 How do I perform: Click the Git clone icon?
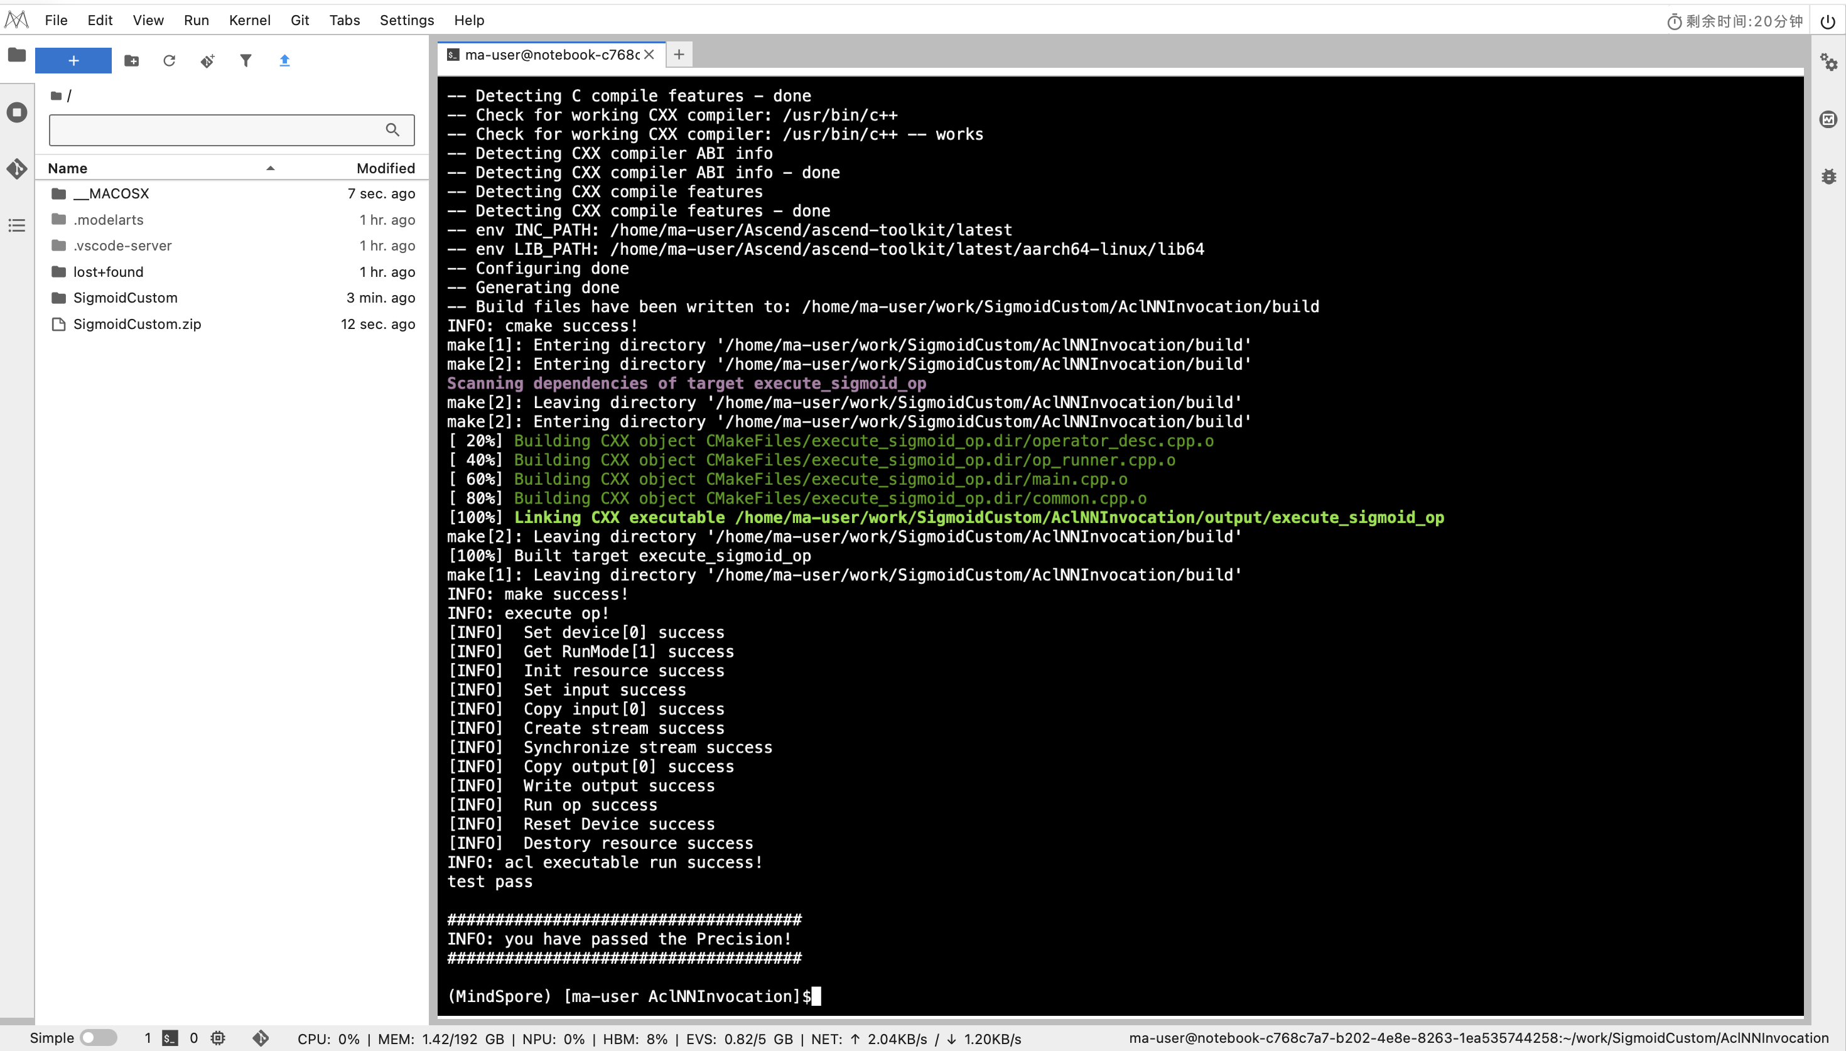tap(208, 61)
